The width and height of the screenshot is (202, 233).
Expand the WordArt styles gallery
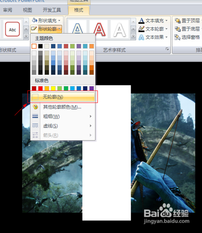click(x=133, y=37)
